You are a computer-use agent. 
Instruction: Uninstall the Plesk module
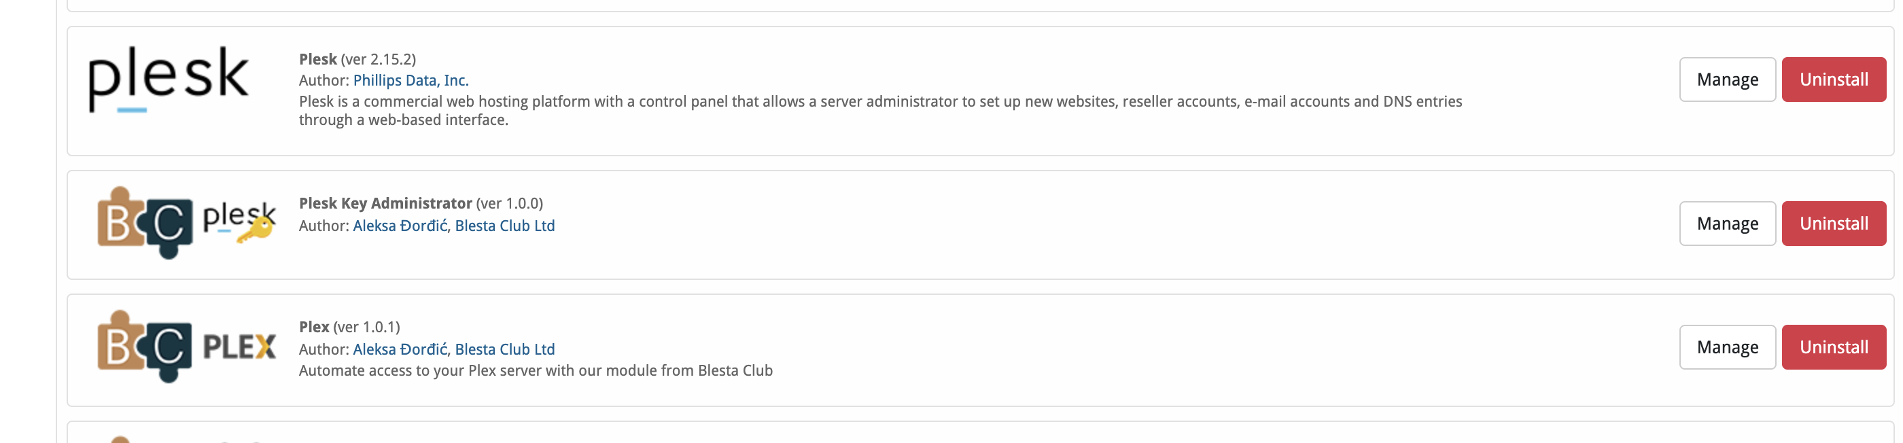pyautogui.click(x=1833, y=79)
